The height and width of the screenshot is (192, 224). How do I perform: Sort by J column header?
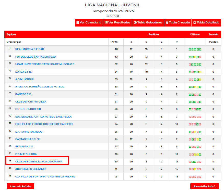pyautogui.click(x=131, y=42)
